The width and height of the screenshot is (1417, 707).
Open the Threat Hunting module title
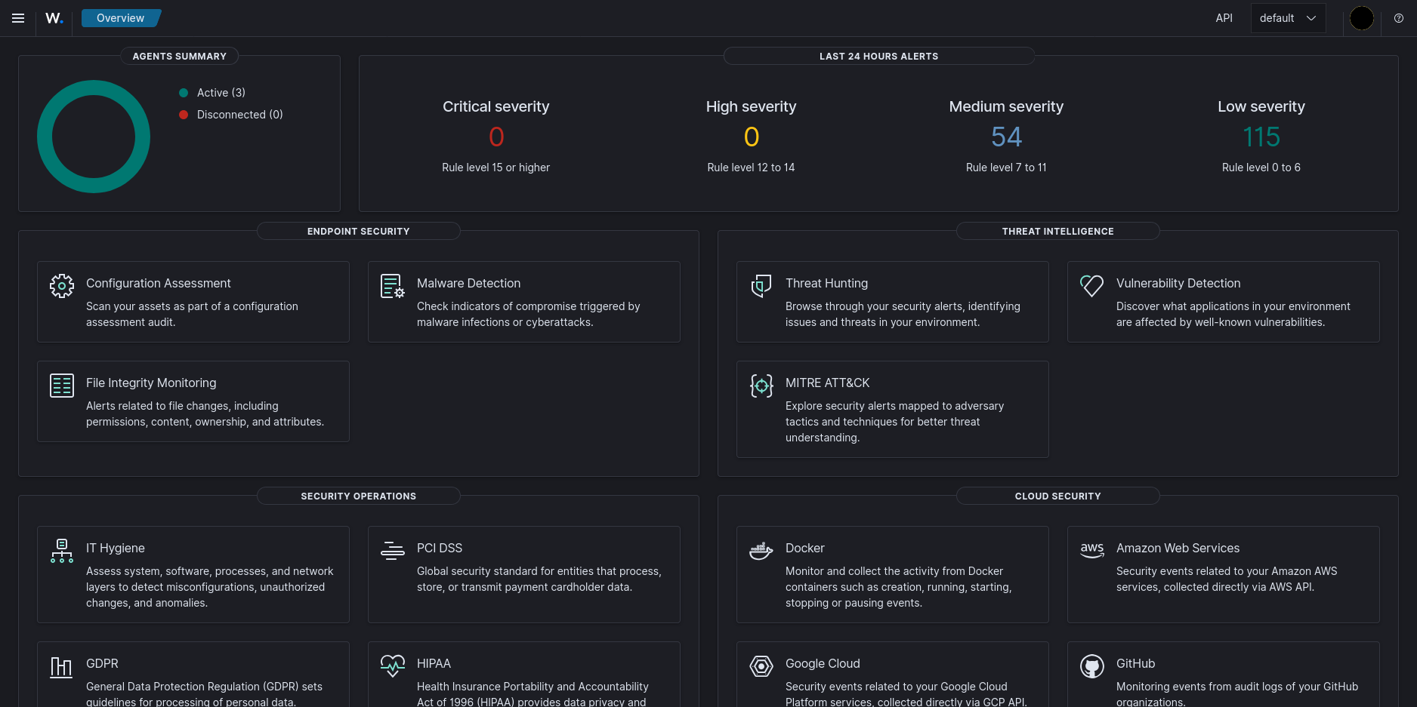click(x=826, y=283)
